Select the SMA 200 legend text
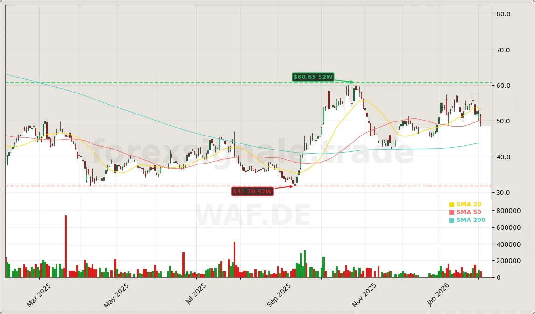This screenshot has height=314, width=535. [x=471, y=220]
